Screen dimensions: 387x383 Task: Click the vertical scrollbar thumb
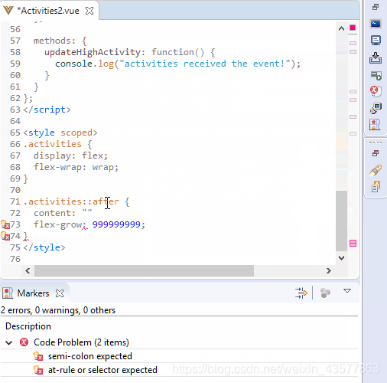[x=341, y=221]
